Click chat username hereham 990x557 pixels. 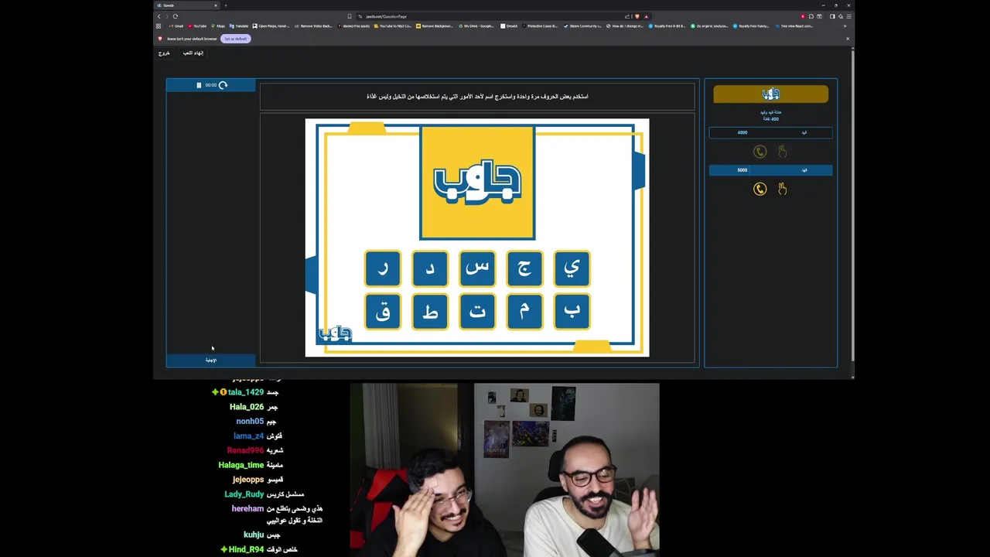(247, 509)
